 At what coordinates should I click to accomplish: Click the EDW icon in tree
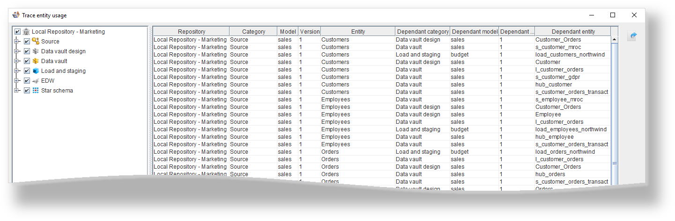(36, 81)
